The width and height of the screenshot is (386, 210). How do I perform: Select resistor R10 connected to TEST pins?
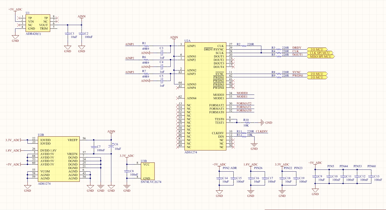coord(247,122)
